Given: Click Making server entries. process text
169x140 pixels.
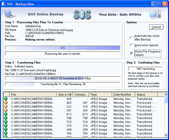Looking at the screenshot, I should click(41, 39).
